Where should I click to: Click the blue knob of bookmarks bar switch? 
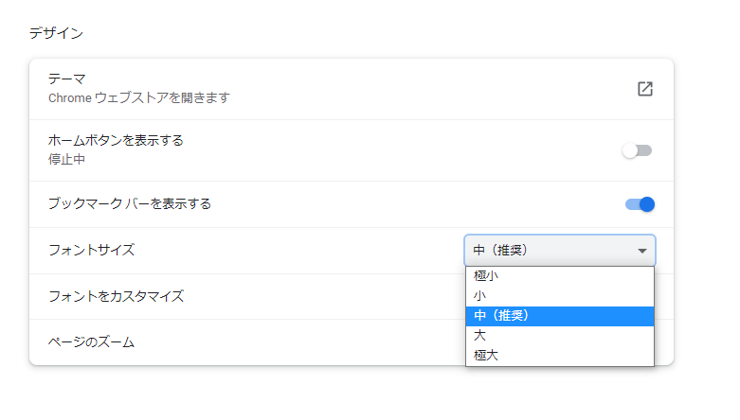647,204
